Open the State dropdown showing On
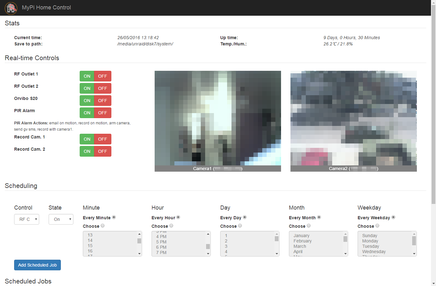Image resolution: width=436 pixels, height=286 pixels. (61, 219)
